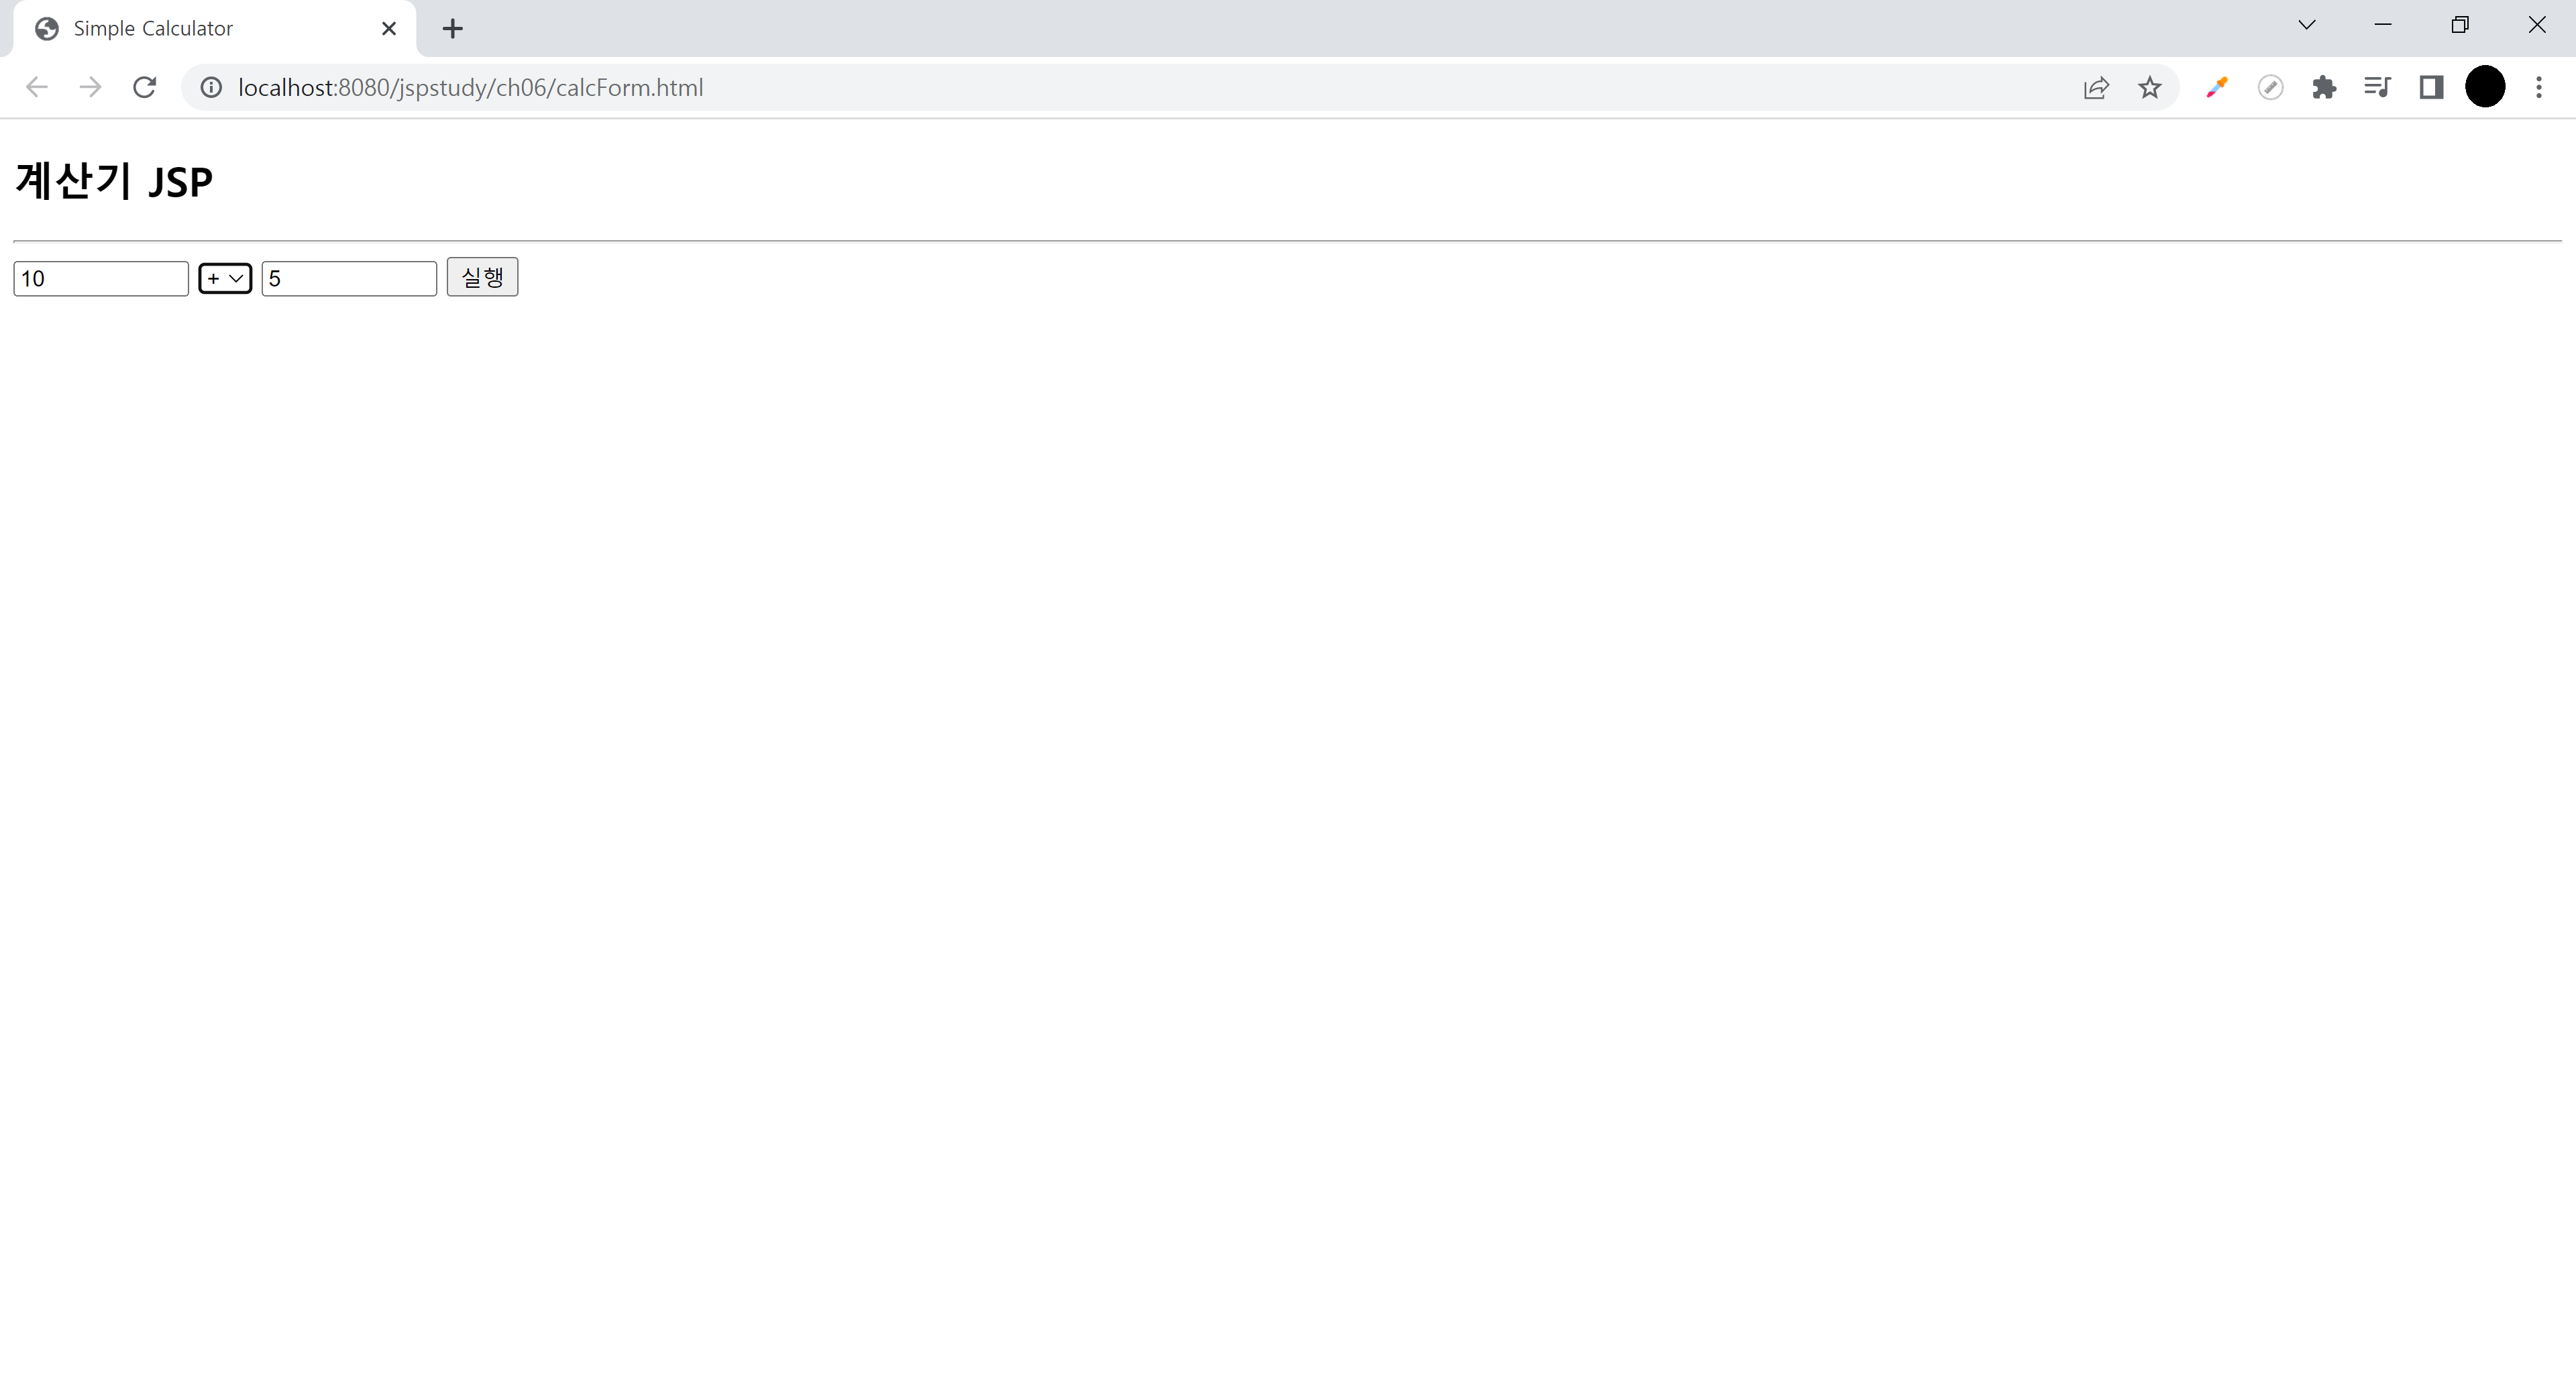The image size is (2576, 1382).
Task: Reload the calculator page
Action: point(144,88)
